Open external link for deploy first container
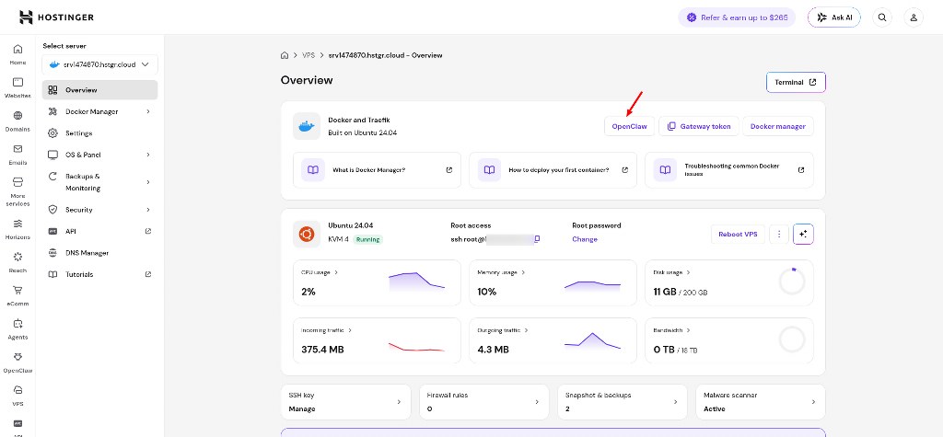Screen dimensions: 943x437 625,170
